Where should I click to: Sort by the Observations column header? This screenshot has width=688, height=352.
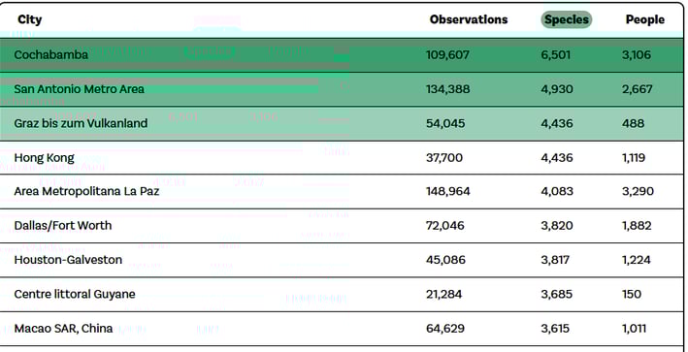tap(469, 19)
